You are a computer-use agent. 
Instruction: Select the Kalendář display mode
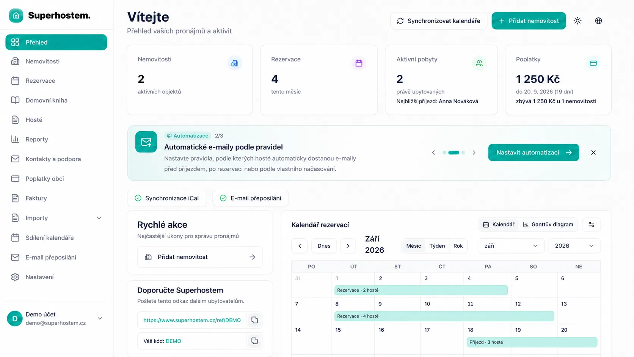[x=499, y=225]
